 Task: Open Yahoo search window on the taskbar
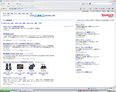pyautogui.click(x=26, y=91)
